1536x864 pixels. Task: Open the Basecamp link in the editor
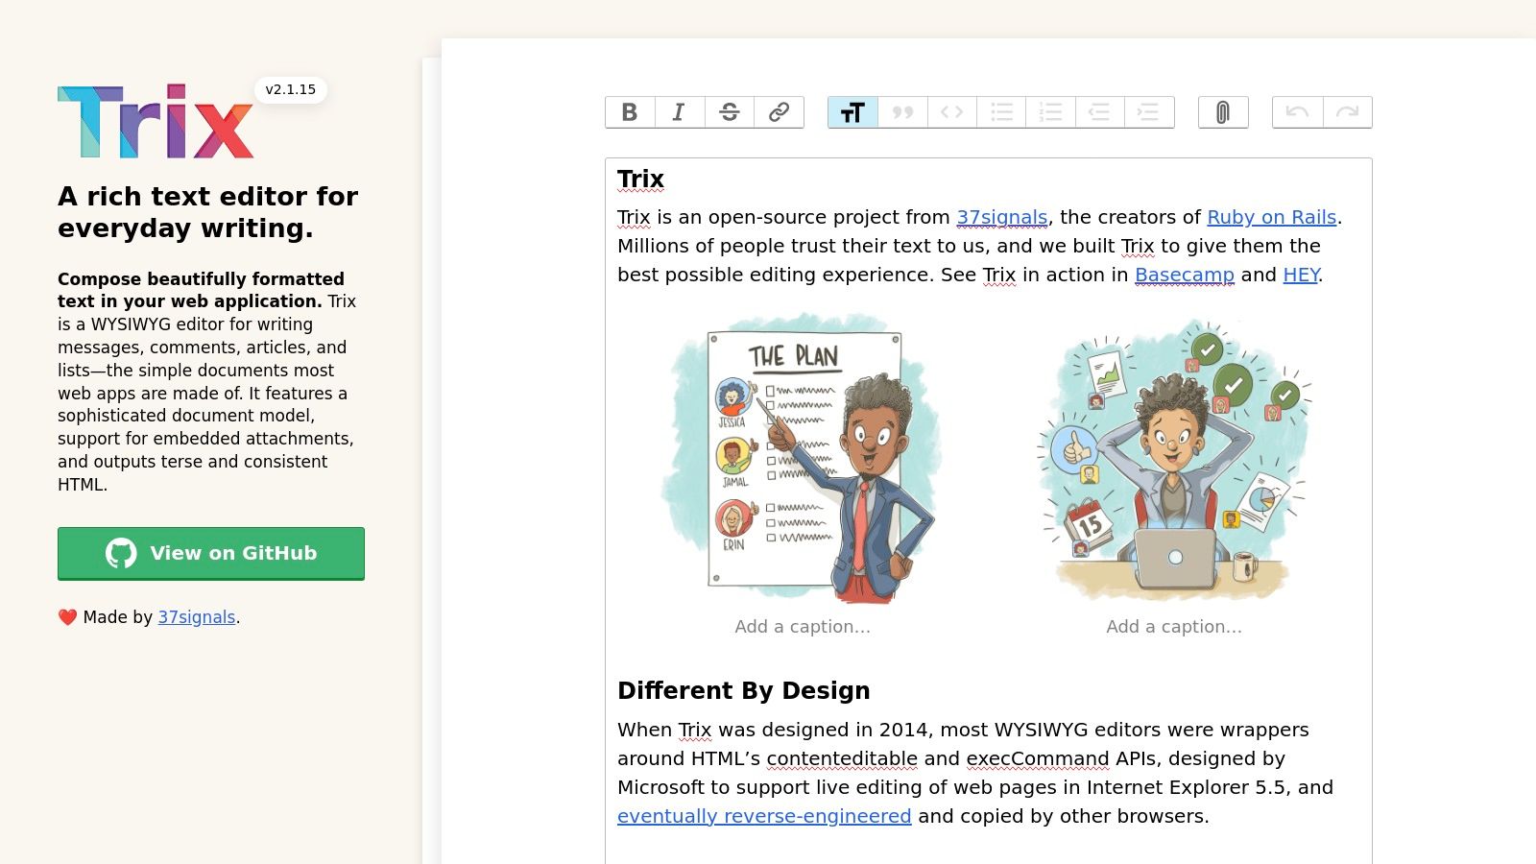1184,275
